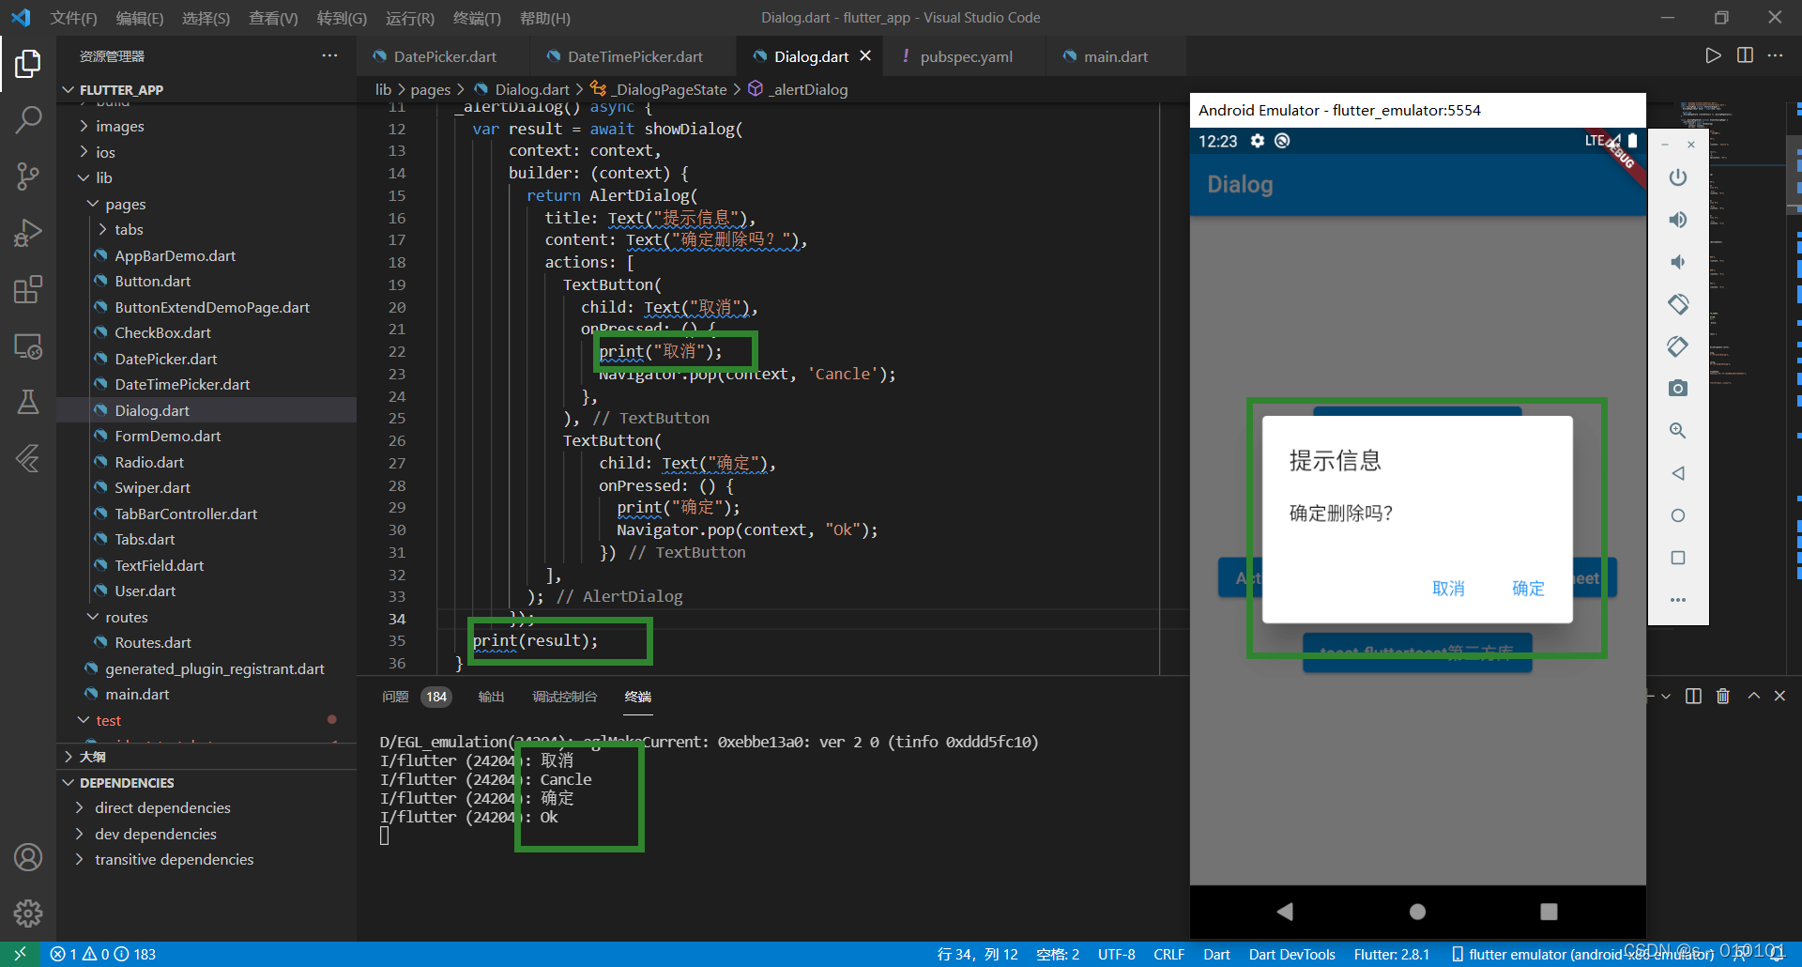Viewport: 1802px width, 967px height.
Task: Click UTF-8 encoding in status bar
Action: 1116,954
